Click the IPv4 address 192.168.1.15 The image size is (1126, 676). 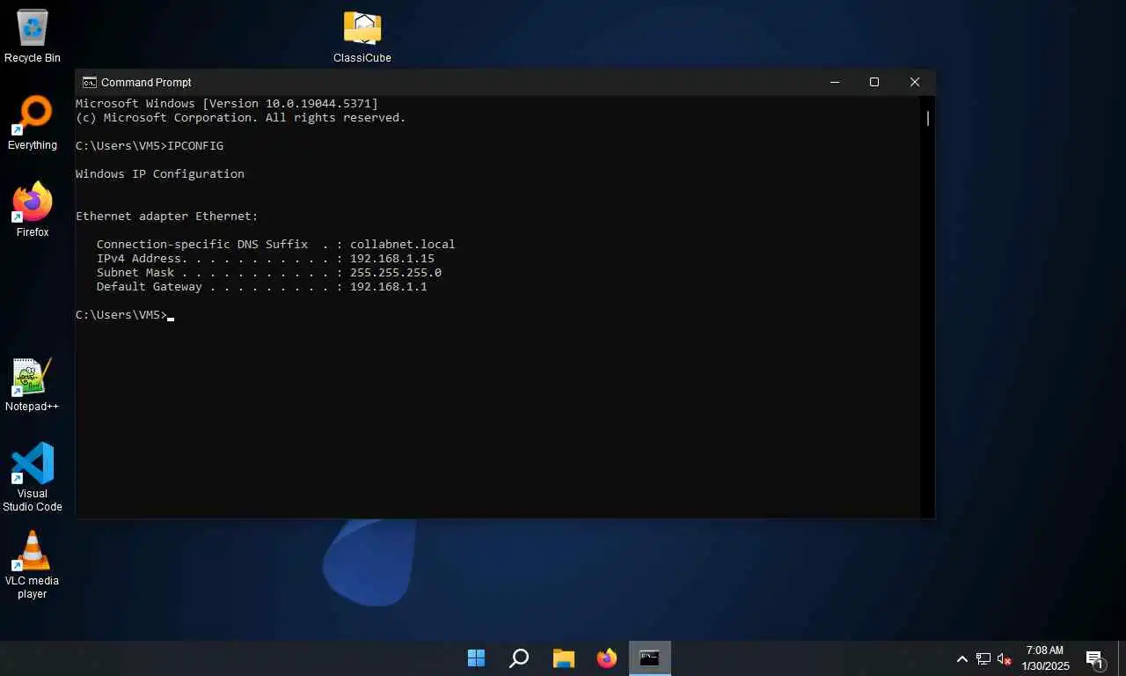392,259
